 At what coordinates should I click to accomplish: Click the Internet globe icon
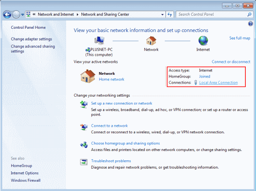tap(203, 40)
